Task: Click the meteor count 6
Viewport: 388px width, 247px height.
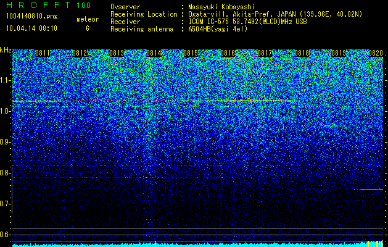Action: click(88, 28)
